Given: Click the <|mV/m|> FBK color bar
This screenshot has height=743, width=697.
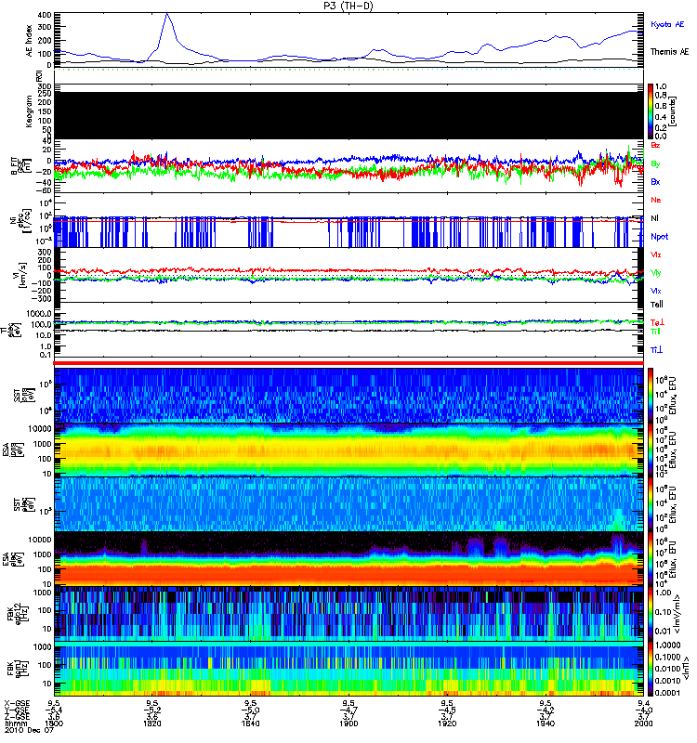Looking at the screenshot, I should 651,614.
